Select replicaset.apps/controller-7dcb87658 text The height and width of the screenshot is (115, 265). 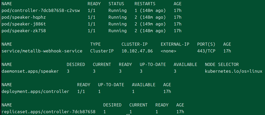[48, 112]
